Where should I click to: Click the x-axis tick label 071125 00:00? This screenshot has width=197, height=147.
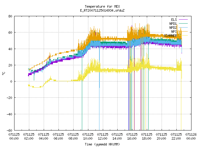[14, 137]
